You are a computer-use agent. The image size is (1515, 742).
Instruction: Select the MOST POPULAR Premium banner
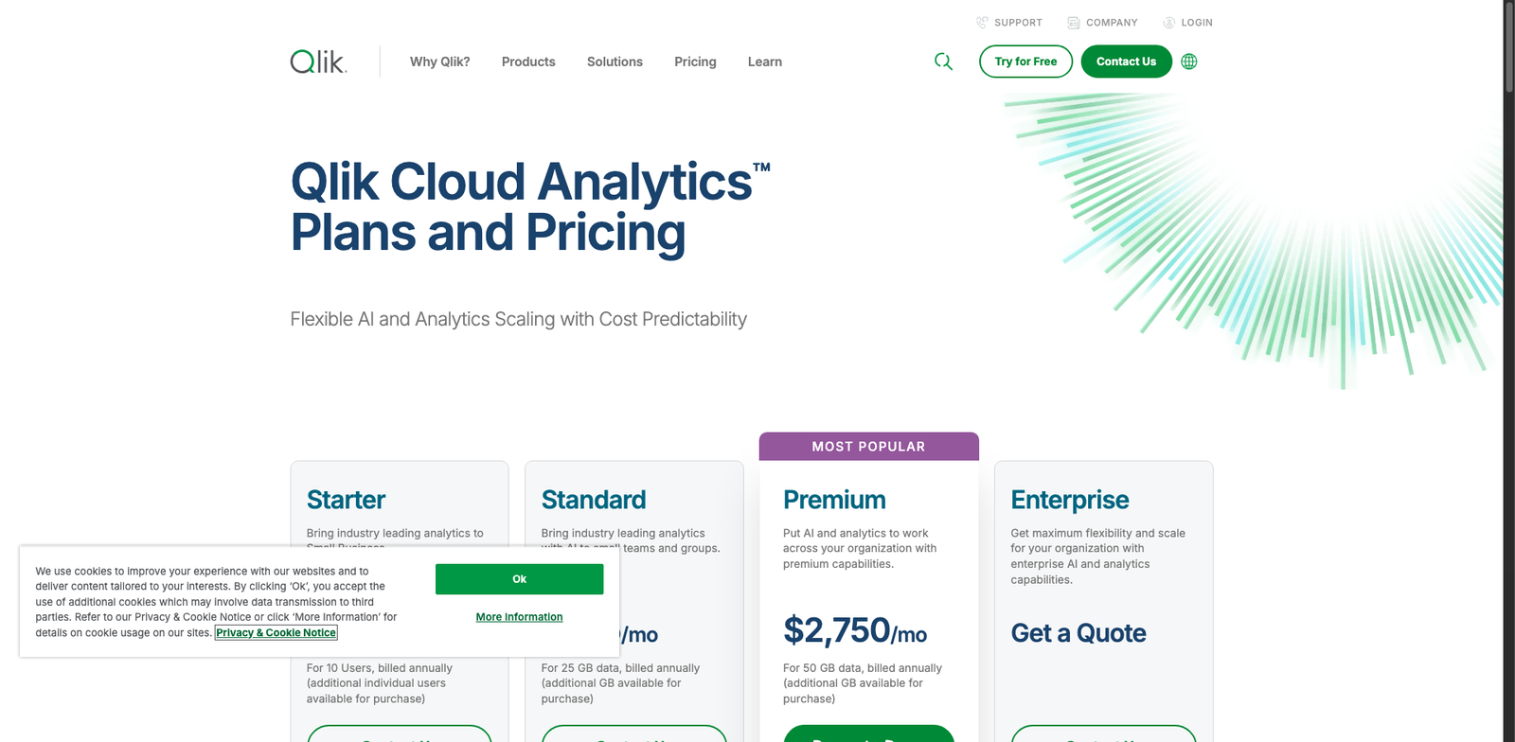click(868, 446)
